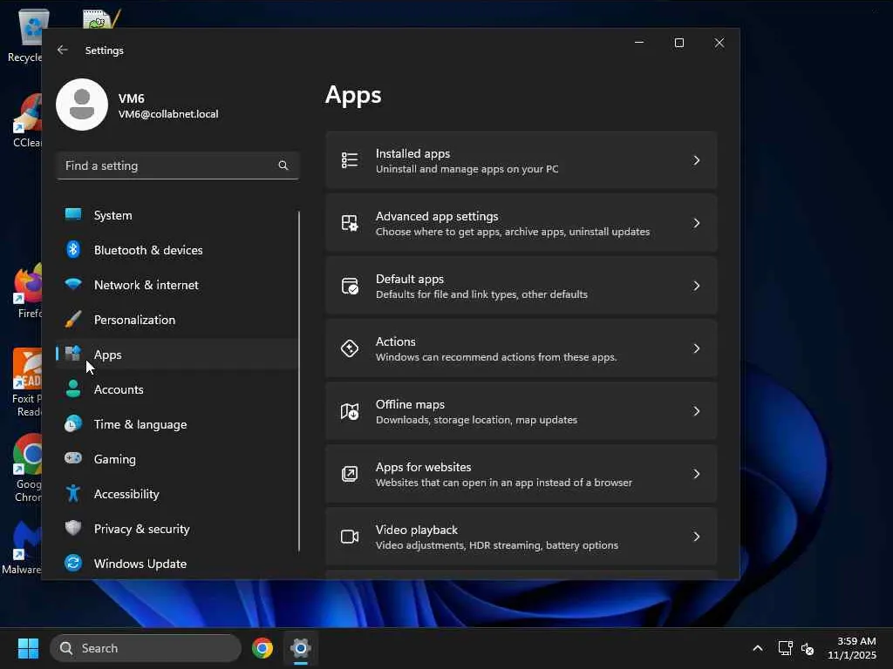The height and width of the screenshot is (669, 893).
Task: Click the search magnifier in Find a setting
Action: [x=283, y=166]
